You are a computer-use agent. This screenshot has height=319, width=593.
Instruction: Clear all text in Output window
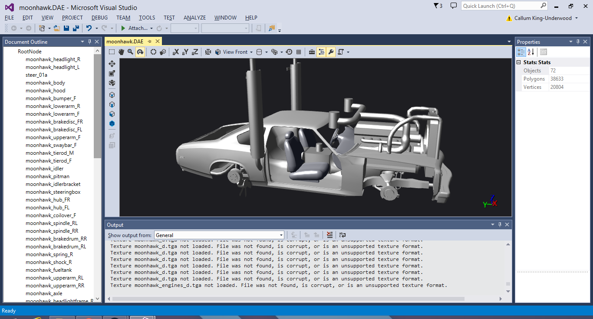point(329,235)
